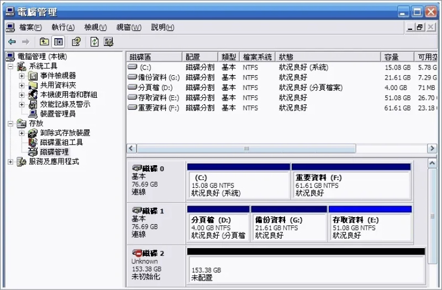Expand the 共用資料夾 tree node
Screen dimensions: 442x290
(x=22, y=86)
